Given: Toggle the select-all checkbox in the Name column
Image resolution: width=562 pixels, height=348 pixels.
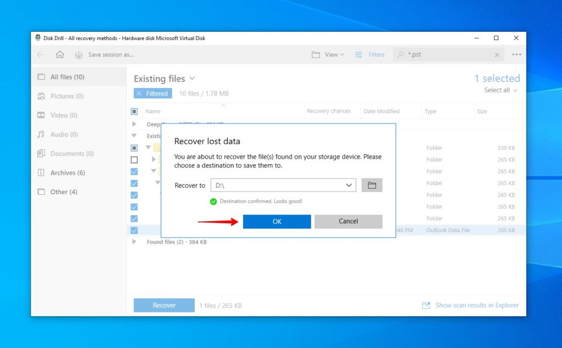Looking at the screenshot, I should click(133, 111).
